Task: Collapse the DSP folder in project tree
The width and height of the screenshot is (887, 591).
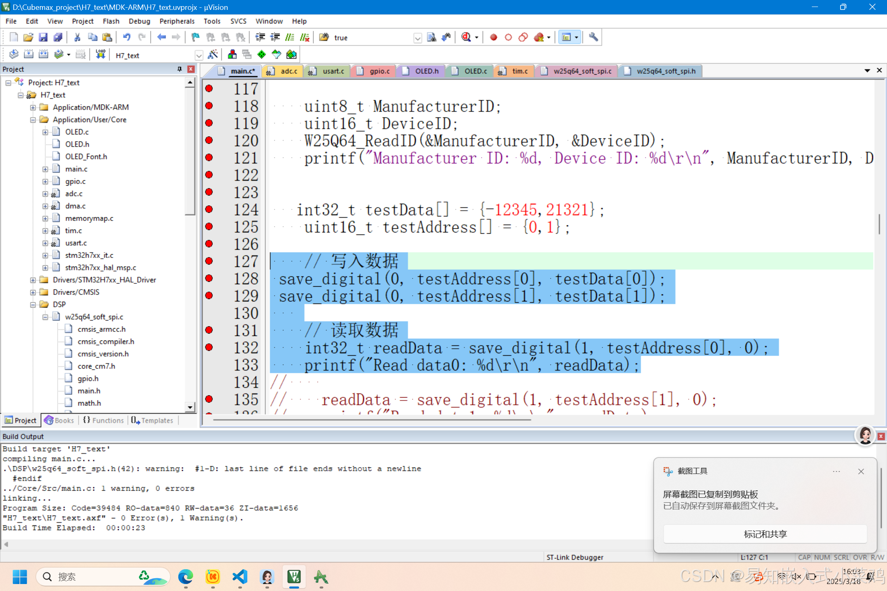Action: (33, 304)
